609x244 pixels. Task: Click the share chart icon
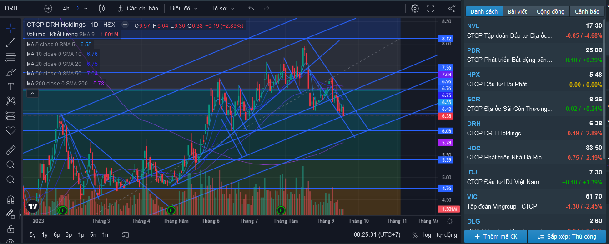point(452,8)
